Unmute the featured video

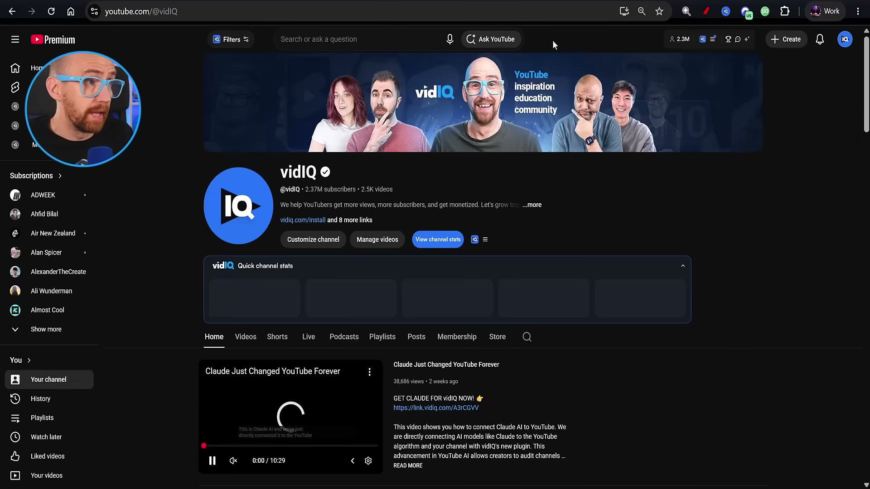pos(233,461)
